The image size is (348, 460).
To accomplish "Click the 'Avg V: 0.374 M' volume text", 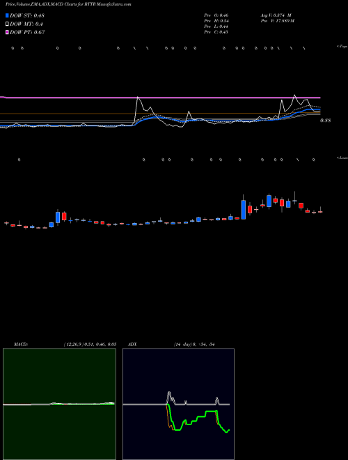I will 276,15.
